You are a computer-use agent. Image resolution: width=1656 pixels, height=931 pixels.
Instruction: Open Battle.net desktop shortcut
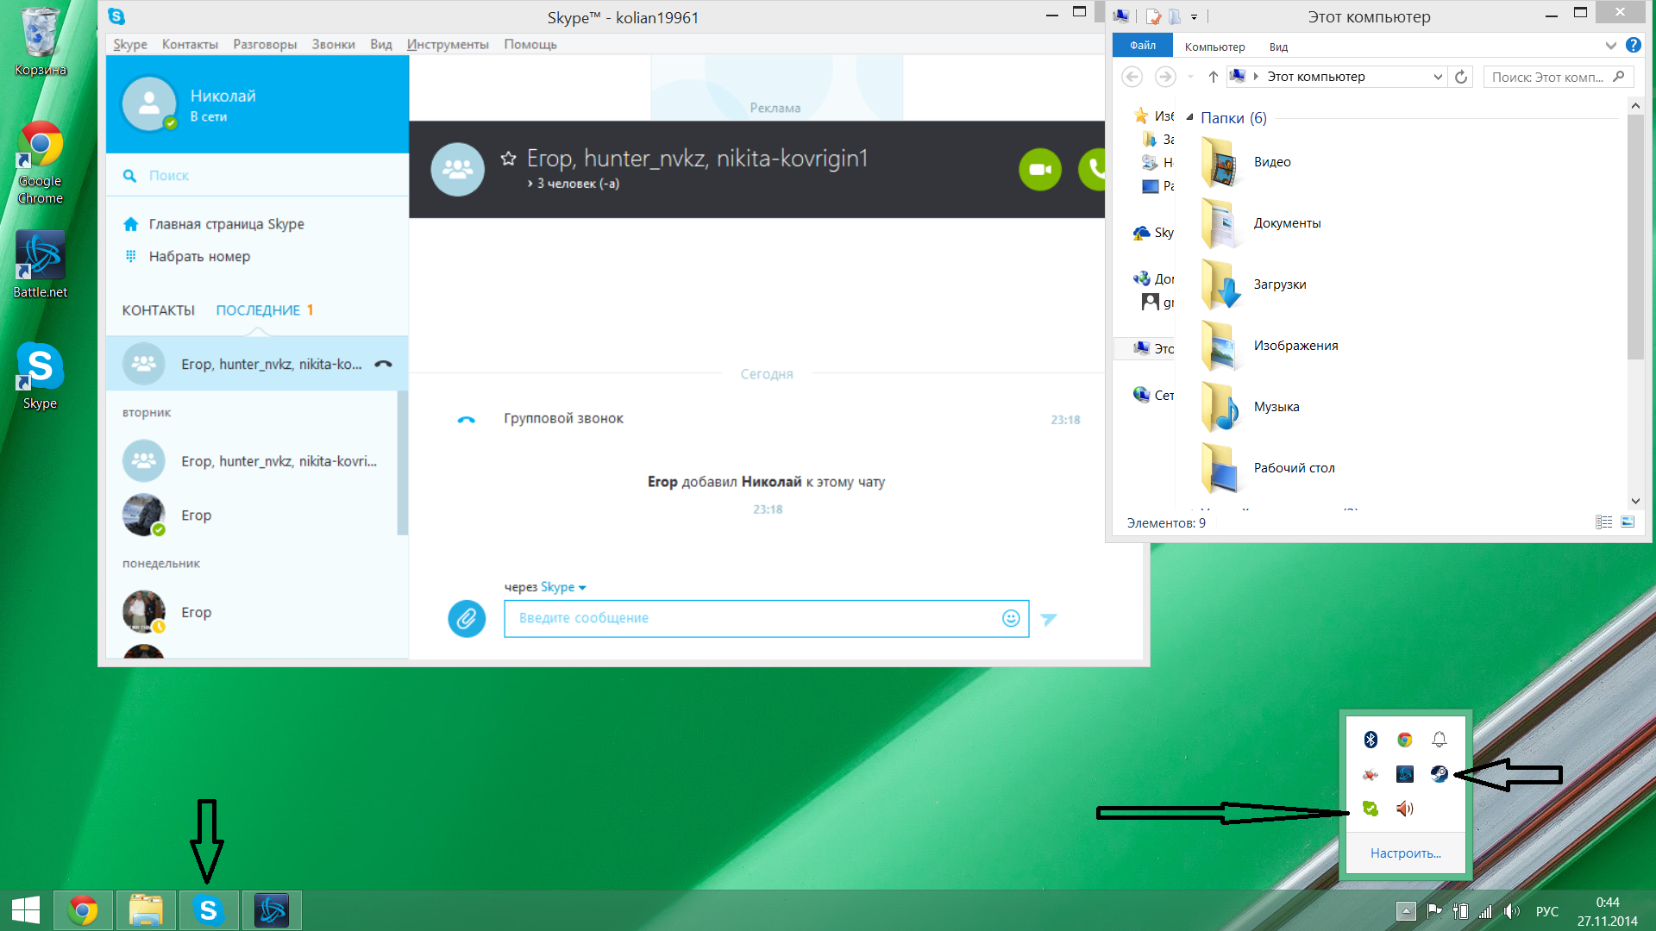(40, 264)
